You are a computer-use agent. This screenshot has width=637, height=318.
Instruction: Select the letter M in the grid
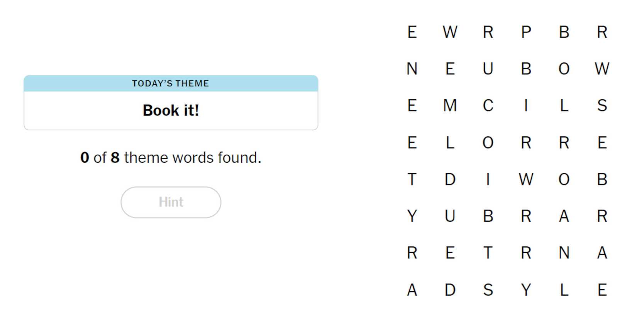click(450, 105)
